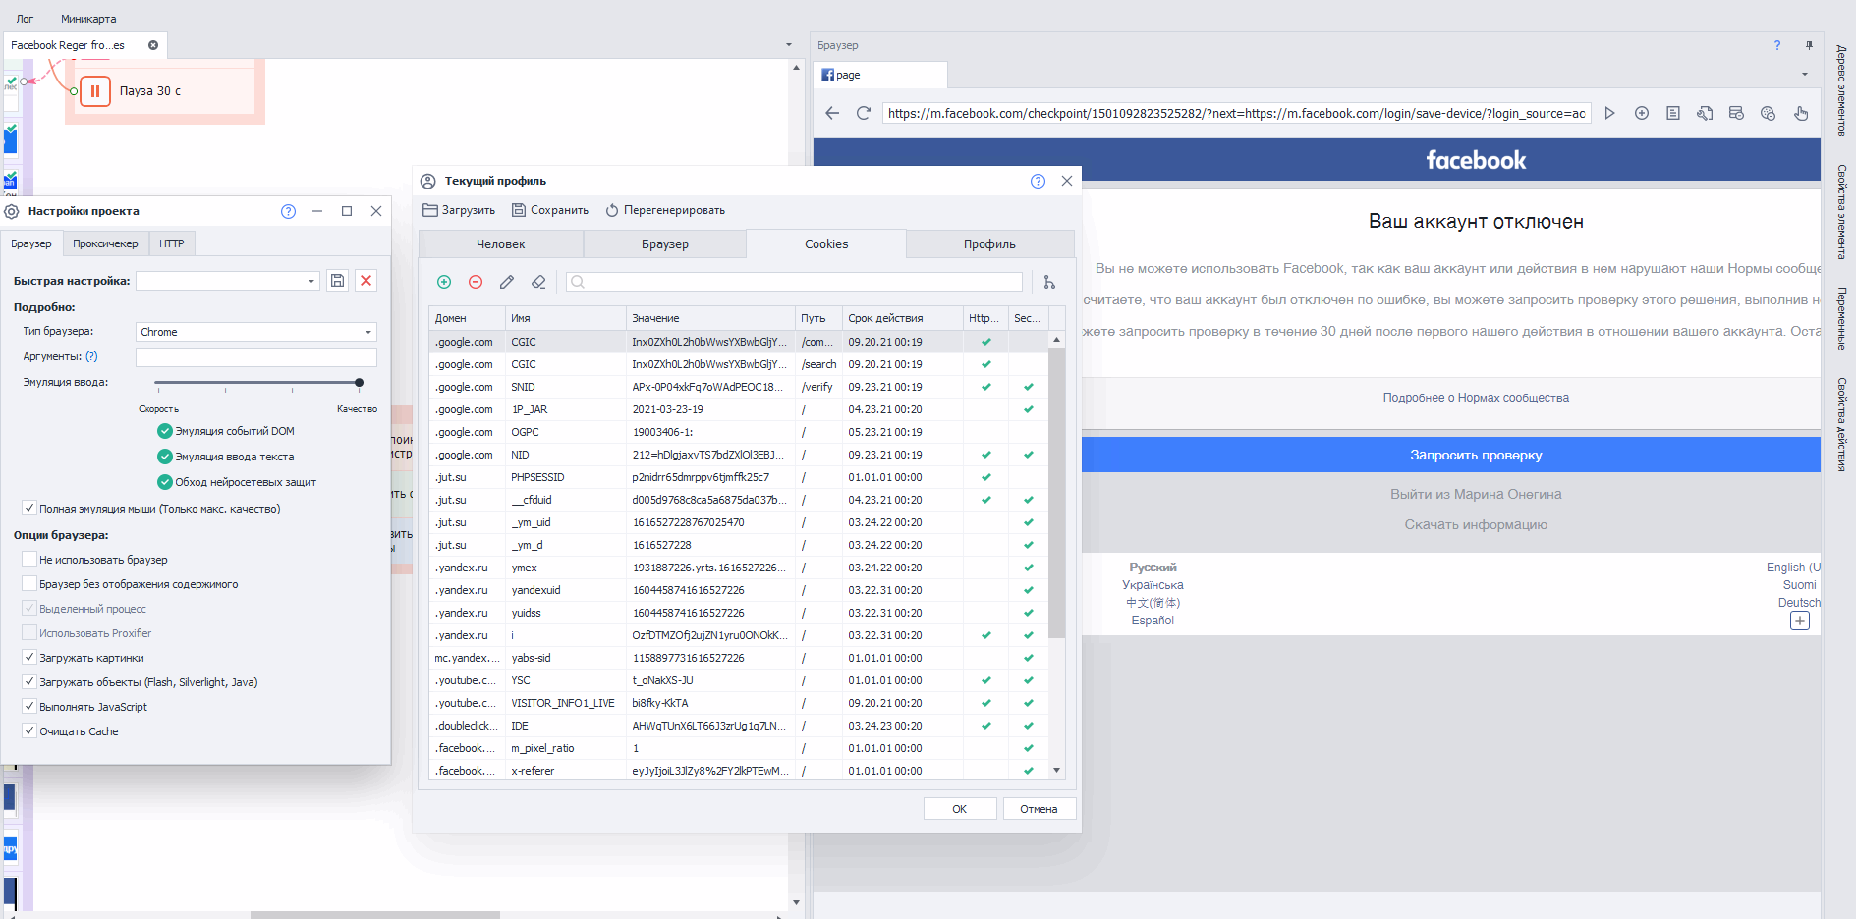Click the cookie list scroll-down arrow
The height and width of the screenshot is (919, 1856).
click(x=1057, y=771)
